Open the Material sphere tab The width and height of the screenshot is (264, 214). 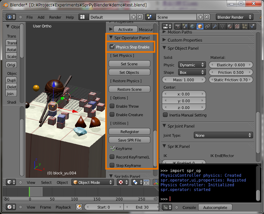coord(230,26)
